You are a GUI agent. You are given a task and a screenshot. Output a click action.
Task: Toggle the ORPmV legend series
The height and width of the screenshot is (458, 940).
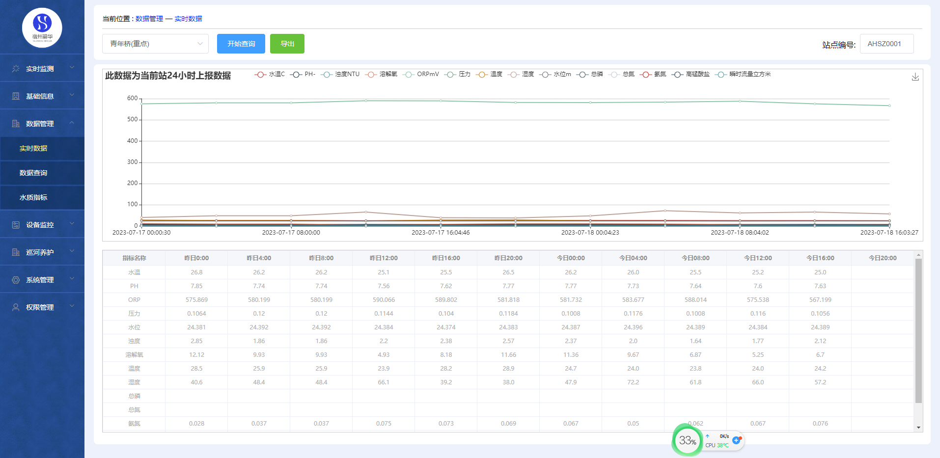(x=421, y=74)
